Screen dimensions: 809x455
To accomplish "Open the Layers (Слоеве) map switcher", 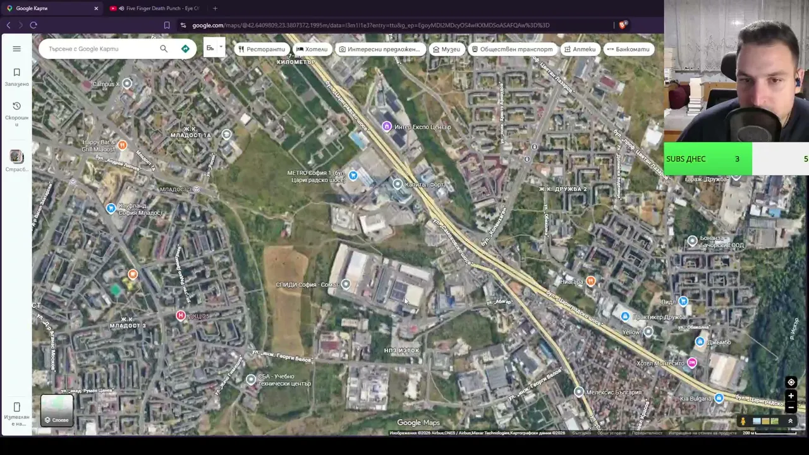I will pos(57,411).
